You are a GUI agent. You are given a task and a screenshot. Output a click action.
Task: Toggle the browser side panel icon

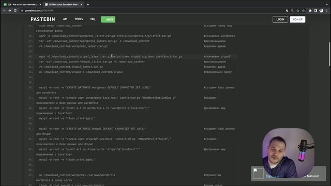point(315,10)
